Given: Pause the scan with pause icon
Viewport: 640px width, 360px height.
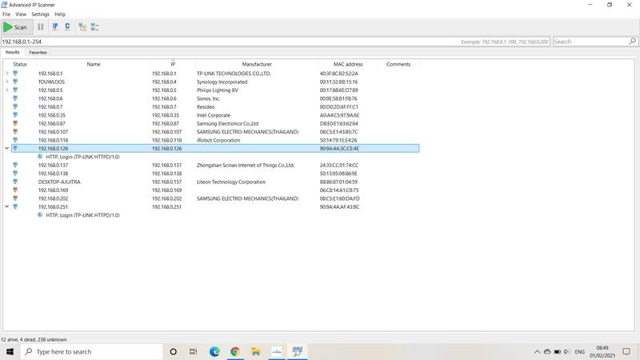Looking at the screenshot, I should [41, 27].
